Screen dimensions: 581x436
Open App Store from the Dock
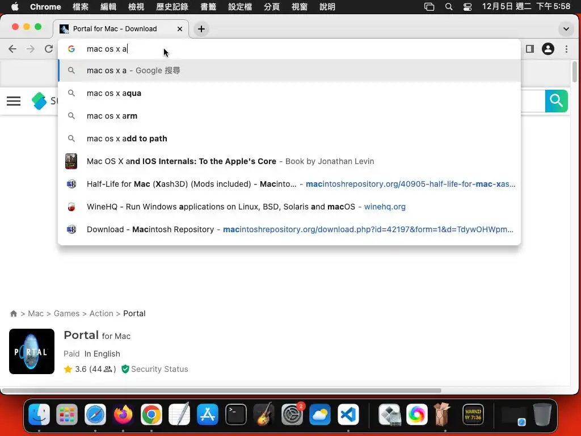(208, 414)
